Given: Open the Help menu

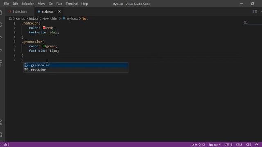Looking at the screenshot, I should point(85,4).
